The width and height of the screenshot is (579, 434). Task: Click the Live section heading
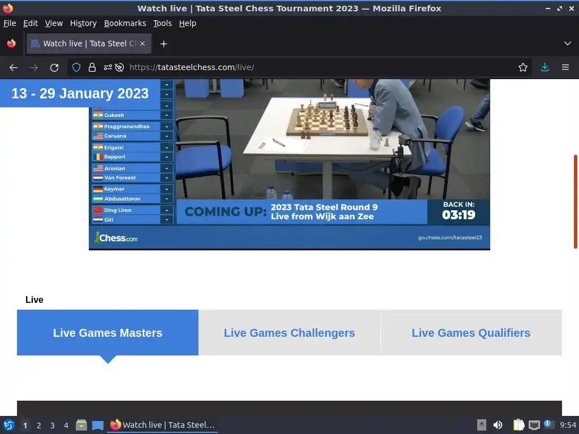click(x=34, y=300)
